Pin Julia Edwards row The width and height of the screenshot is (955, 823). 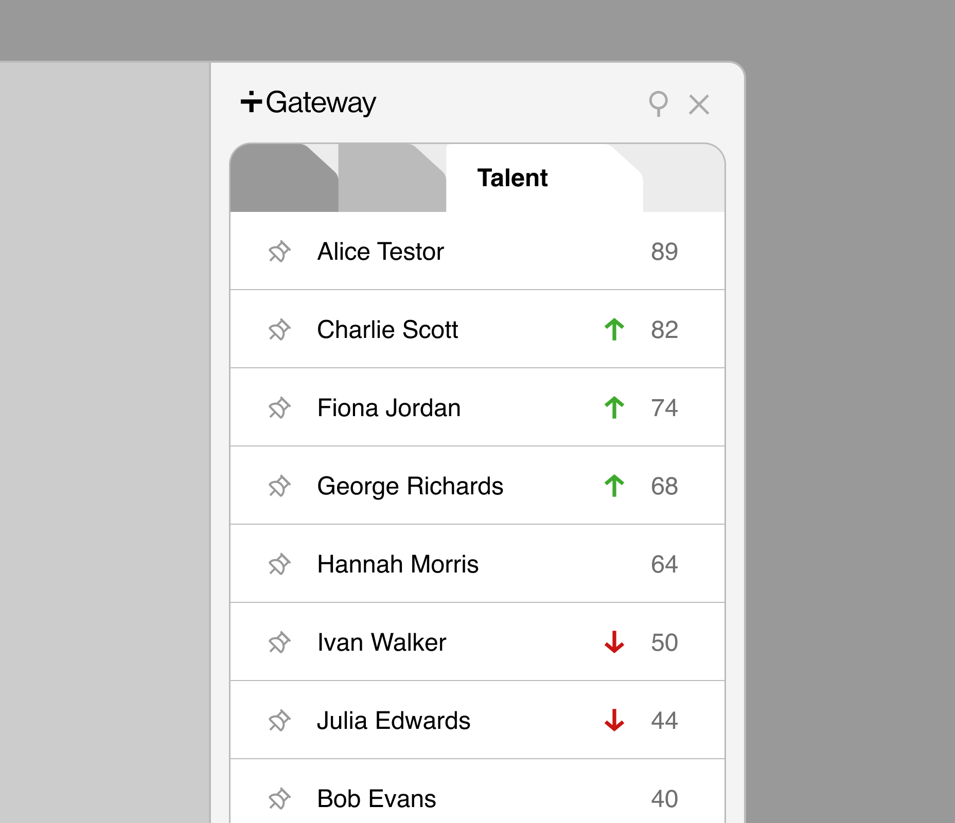click(279, 721)
